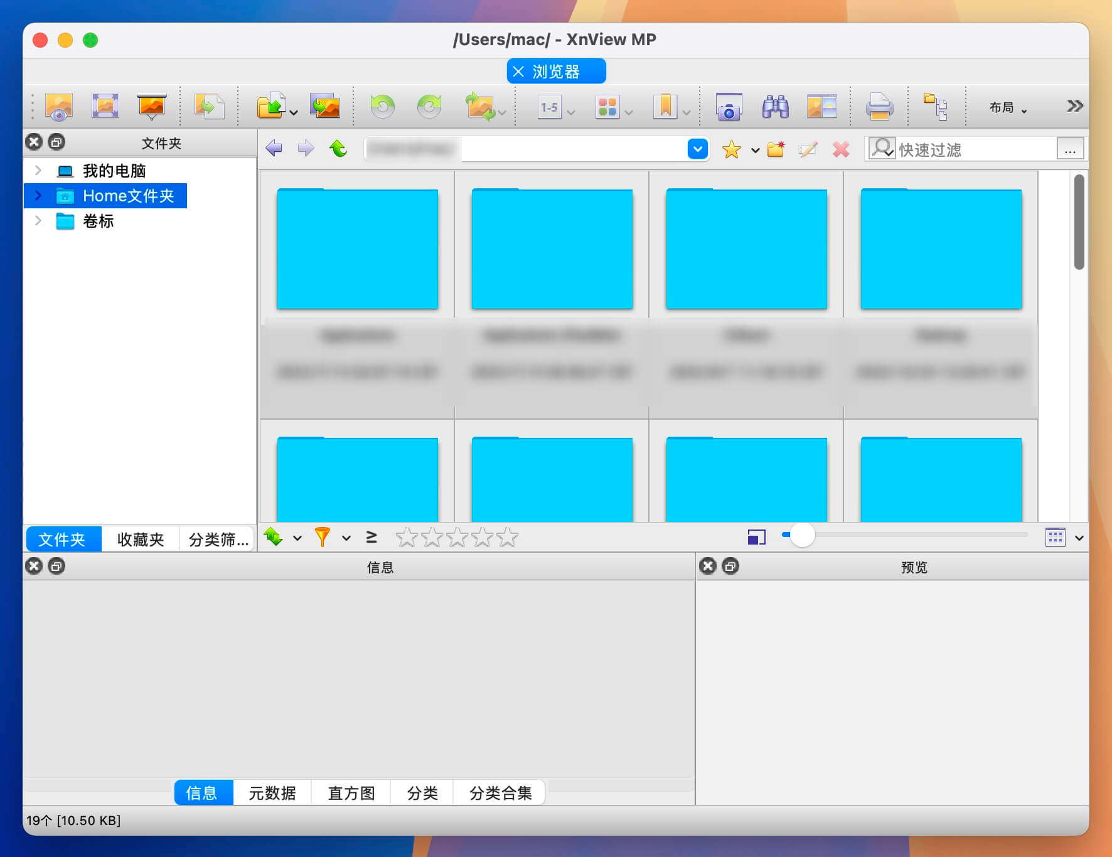
Task: Expand the 我的电脑 tree node
Action: pos(39,169)
